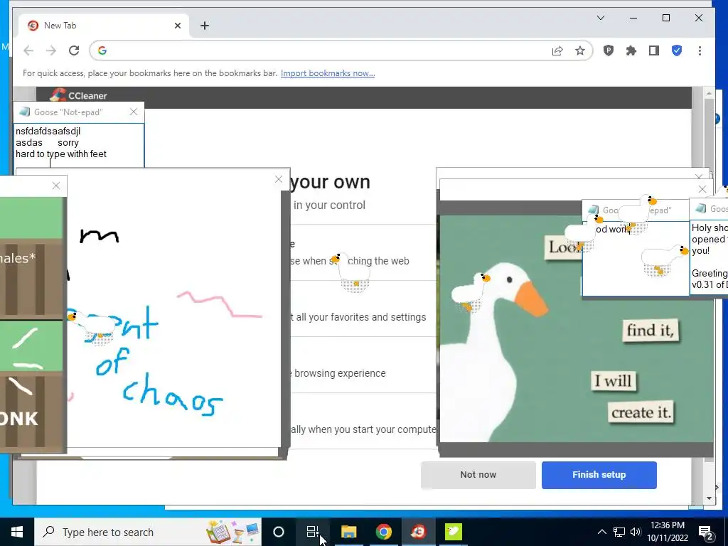The image size is (728, 546).
Task: Click the 'I will' text in goose picture
Action: (614, 381)
